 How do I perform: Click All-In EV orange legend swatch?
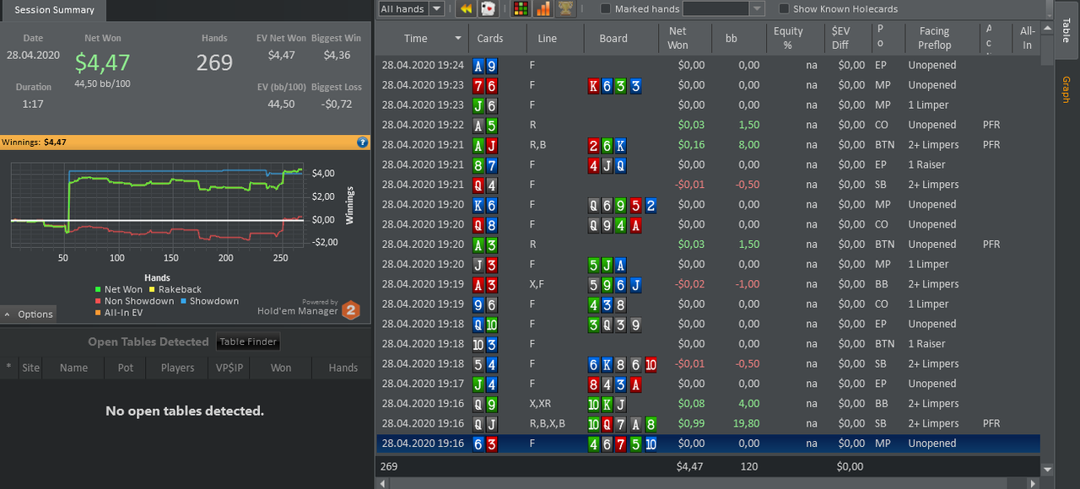[98, 313]
